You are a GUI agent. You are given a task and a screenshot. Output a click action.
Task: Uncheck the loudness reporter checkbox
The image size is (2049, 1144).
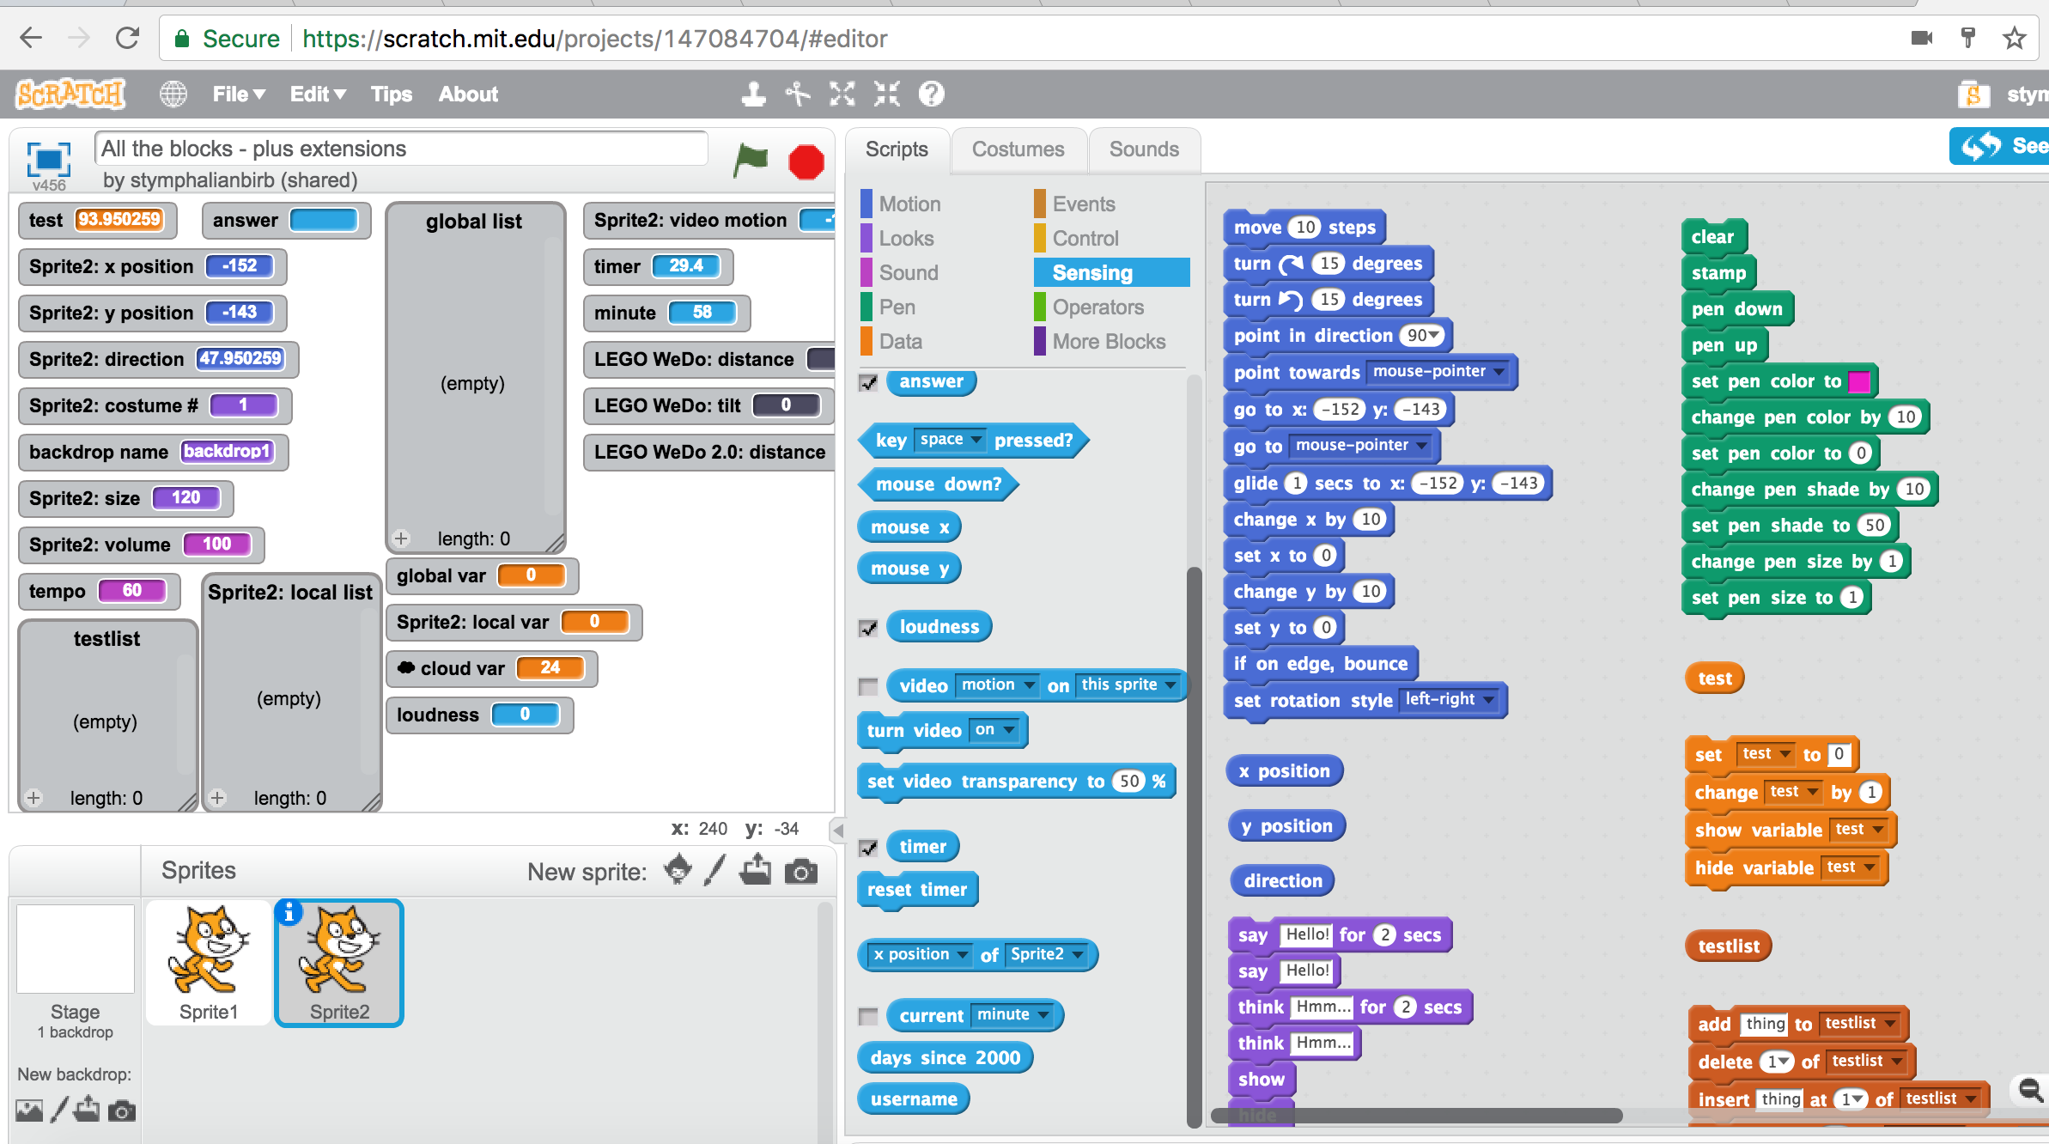(868, 628)
